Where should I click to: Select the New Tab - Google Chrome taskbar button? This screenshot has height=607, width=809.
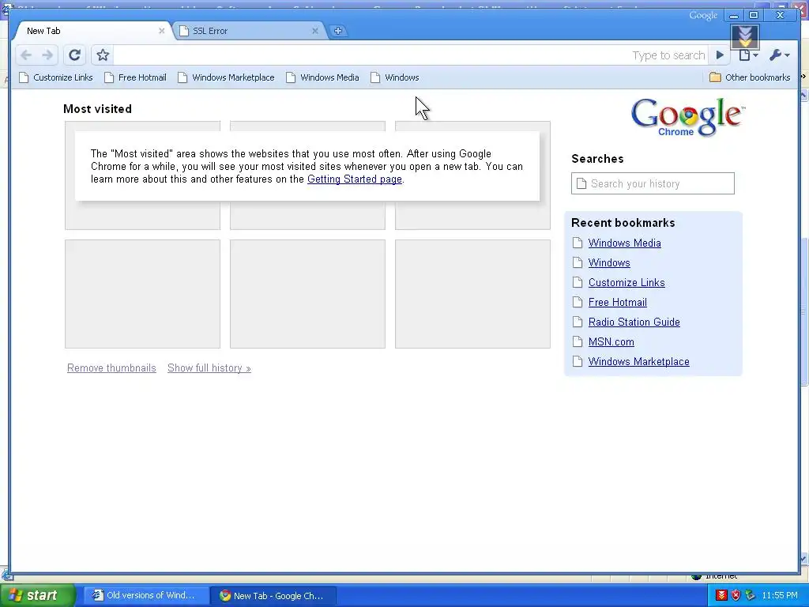click(x=273, y=596)
